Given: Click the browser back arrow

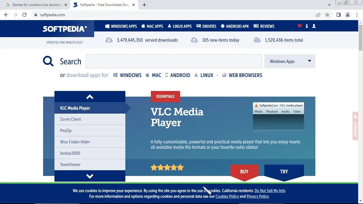Looking at the screenshot, I should 6,15.
